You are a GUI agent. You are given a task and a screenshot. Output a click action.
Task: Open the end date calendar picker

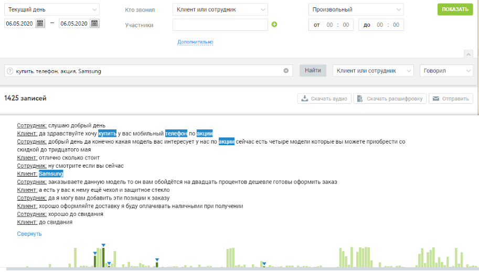tap(94, 23)
